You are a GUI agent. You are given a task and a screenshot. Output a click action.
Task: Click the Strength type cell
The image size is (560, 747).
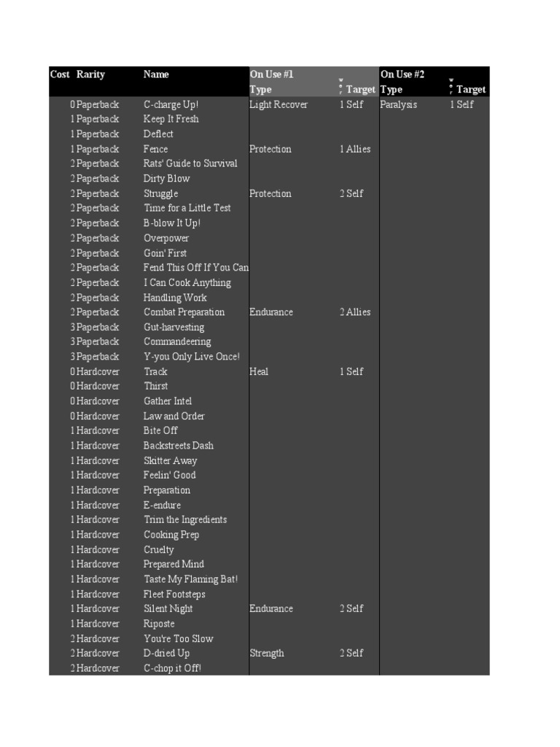tap(267, 653)
